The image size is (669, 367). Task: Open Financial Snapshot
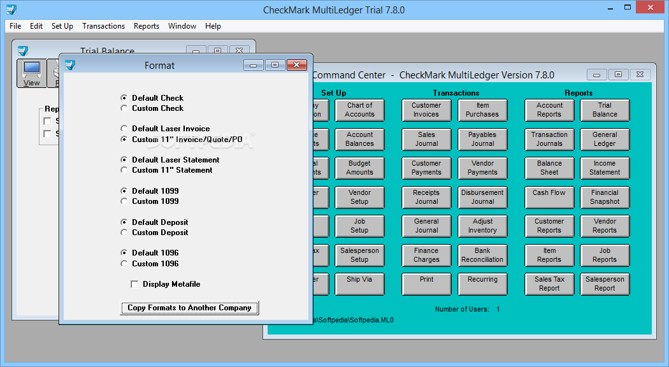[x=605, y=197]
